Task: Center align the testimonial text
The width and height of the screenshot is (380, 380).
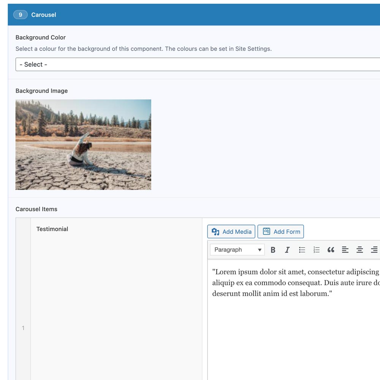Action: 359,250
